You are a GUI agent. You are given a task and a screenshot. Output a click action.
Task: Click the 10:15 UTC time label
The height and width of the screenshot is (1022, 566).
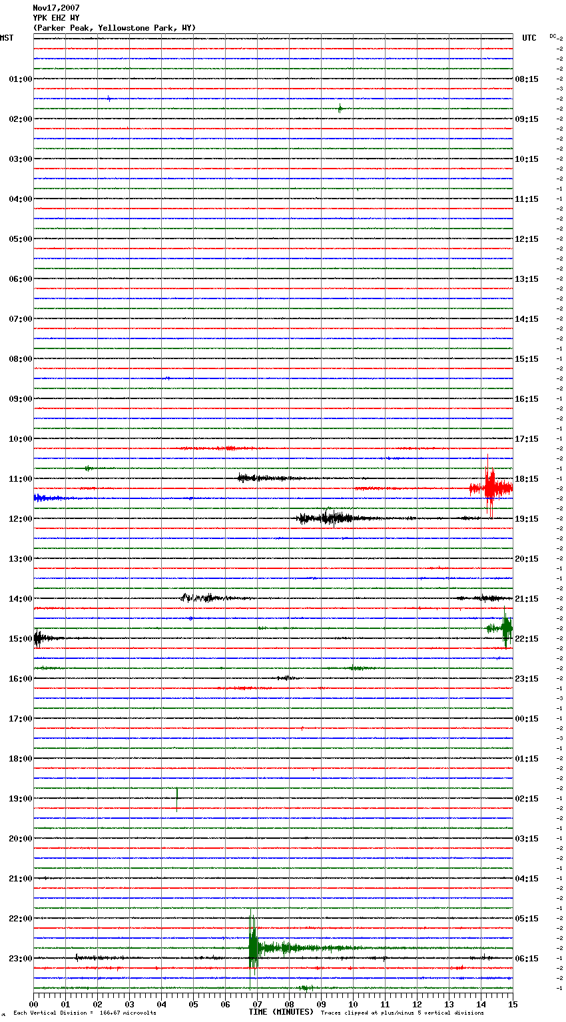tap(527, 159)
